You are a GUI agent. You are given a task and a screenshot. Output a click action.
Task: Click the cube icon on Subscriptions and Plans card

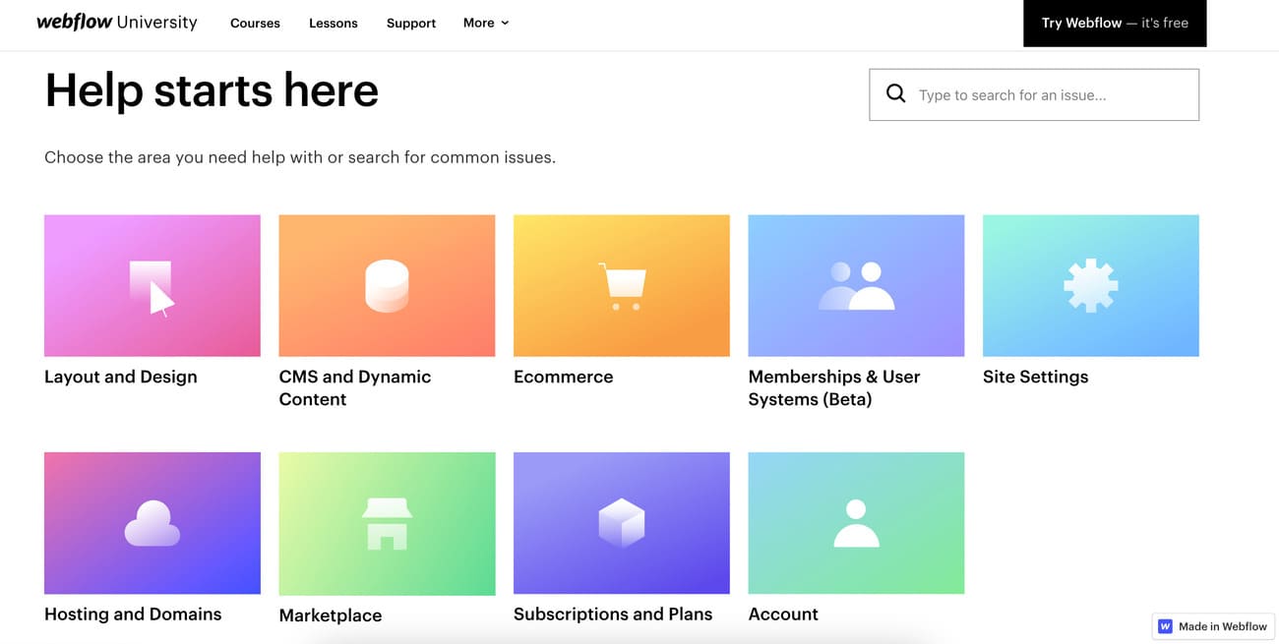click(x=622, y=523)
